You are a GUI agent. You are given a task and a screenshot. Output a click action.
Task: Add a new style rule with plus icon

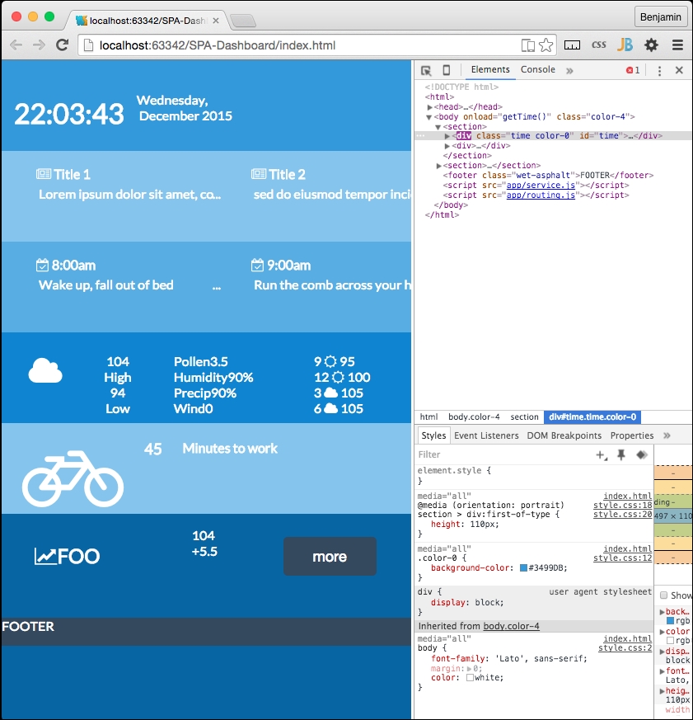click(602, 455)
